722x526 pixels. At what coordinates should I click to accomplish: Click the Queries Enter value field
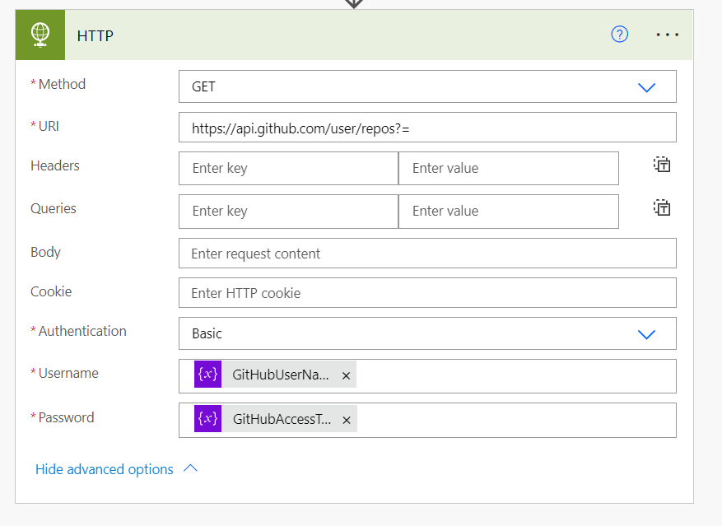[509, 212]
